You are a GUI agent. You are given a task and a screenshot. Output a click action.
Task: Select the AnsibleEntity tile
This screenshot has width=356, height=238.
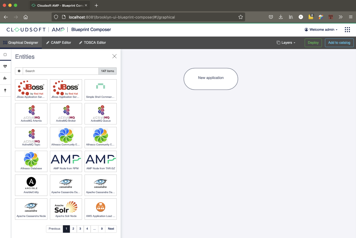(x=31, y=185)
